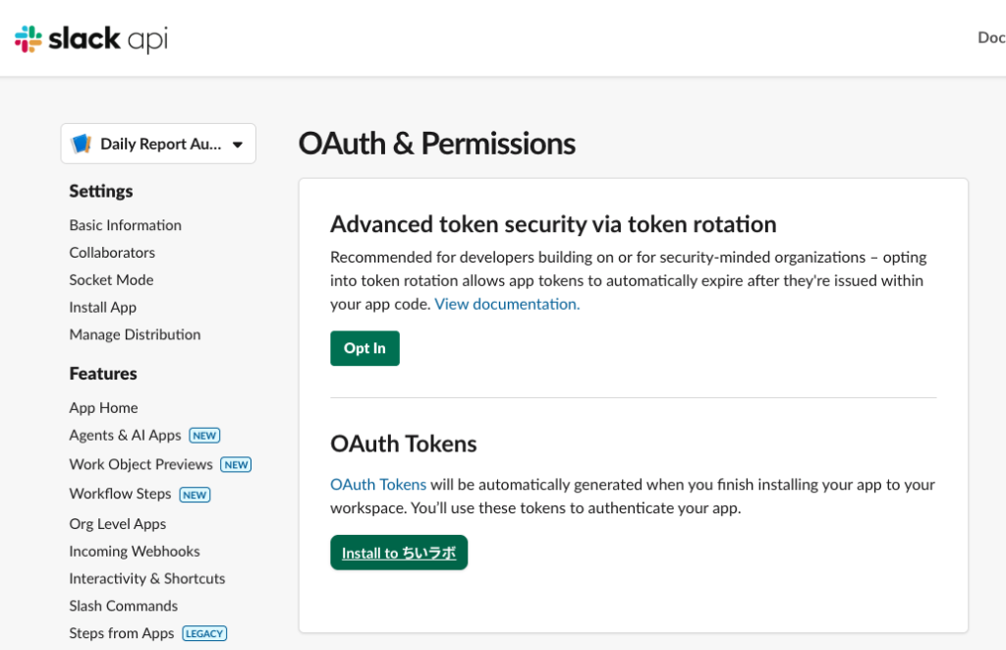Screen dimensions: 1006x650
Task: Open Manage Distribution page
Action: tap(135, 334)
